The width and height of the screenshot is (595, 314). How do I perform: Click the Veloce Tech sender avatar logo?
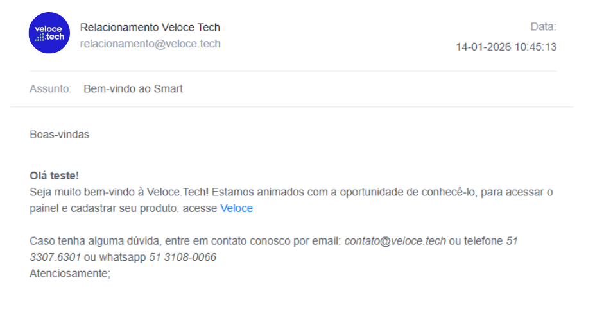[x=49, y=33]
